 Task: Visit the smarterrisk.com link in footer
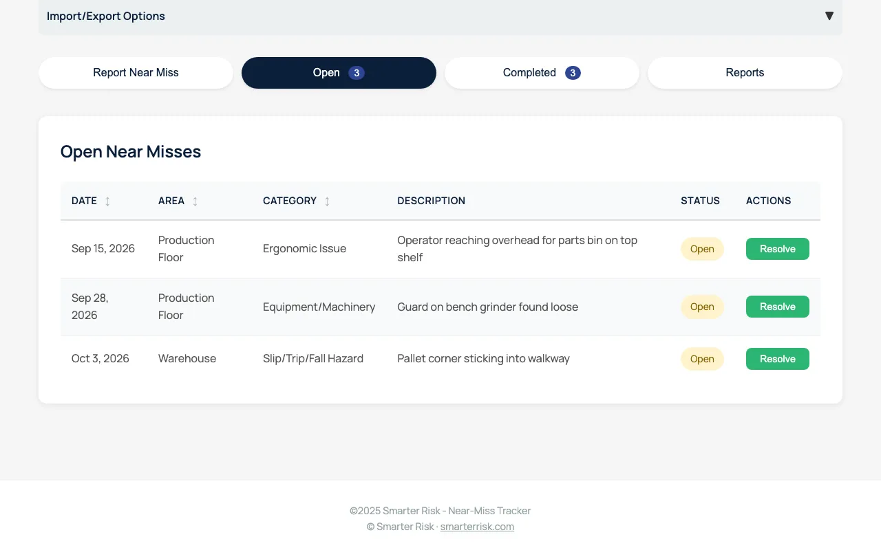[x=477, y=527]
